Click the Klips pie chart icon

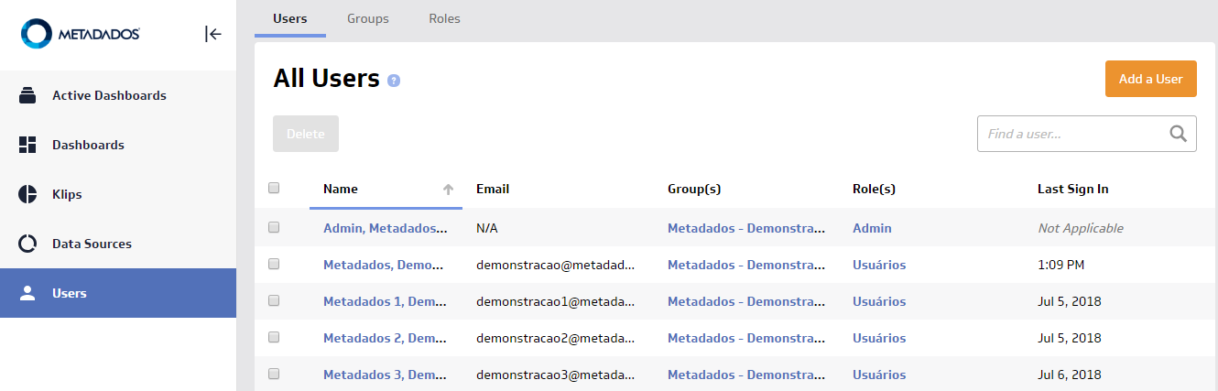(27, 194)
